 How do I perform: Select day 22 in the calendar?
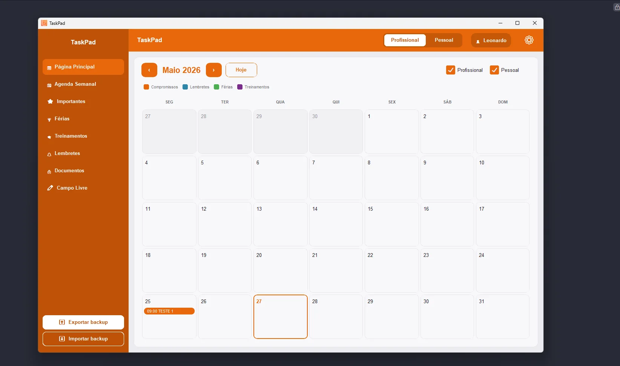tap(392, 270)
